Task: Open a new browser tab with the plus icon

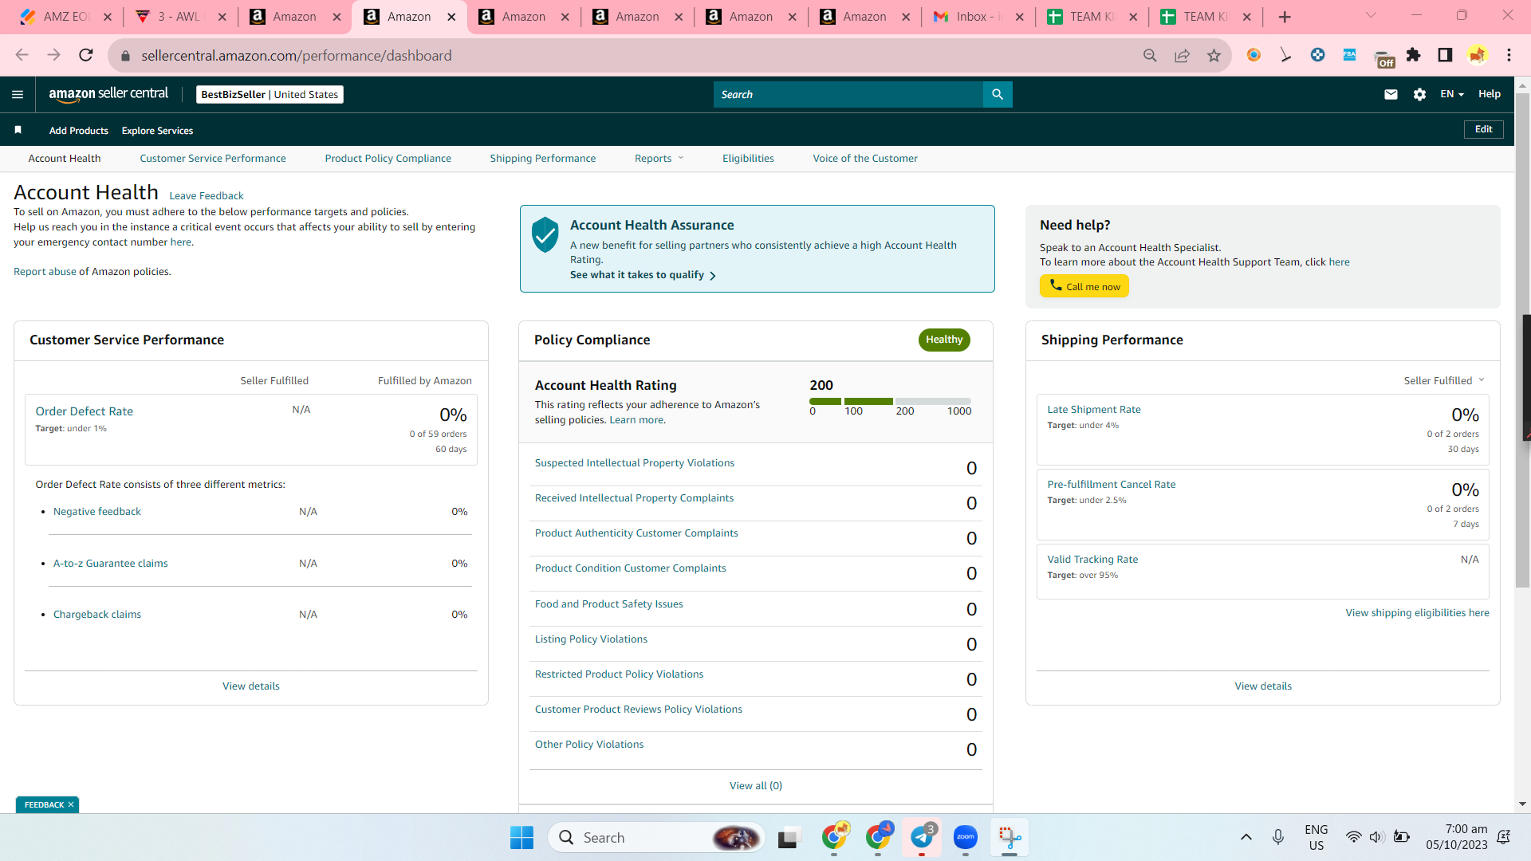Action: click(x=1285, y=17)
